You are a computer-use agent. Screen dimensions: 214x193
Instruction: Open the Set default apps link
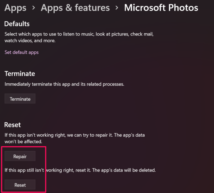click(x=21, y=52)
